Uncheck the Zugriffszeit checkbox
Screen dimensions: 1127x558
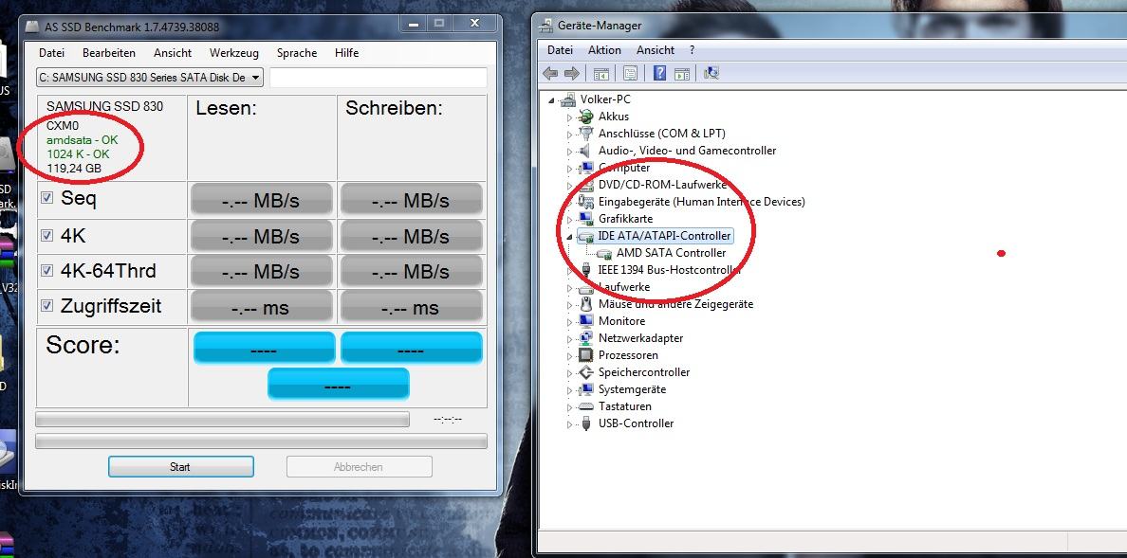pos(46,306)
